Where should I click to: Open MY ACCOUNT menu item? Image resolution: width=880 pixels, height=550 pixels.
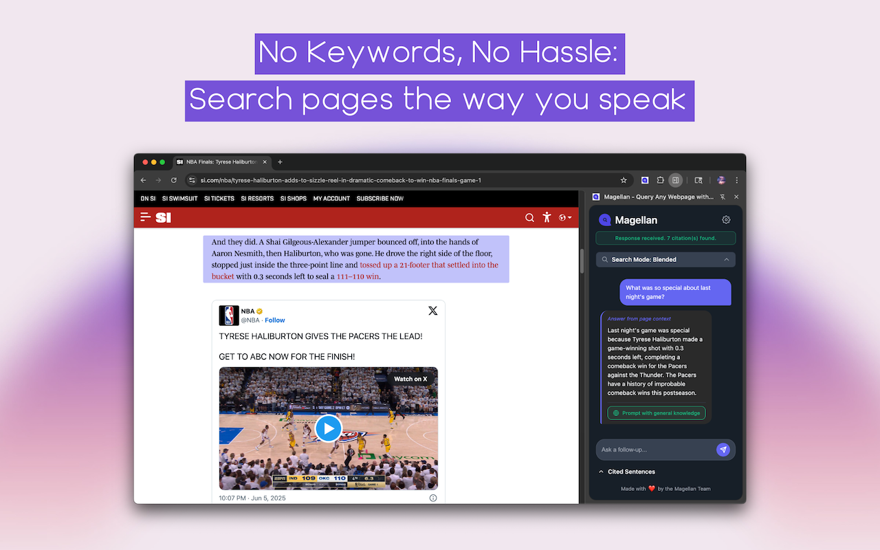[x=331, y=199]
